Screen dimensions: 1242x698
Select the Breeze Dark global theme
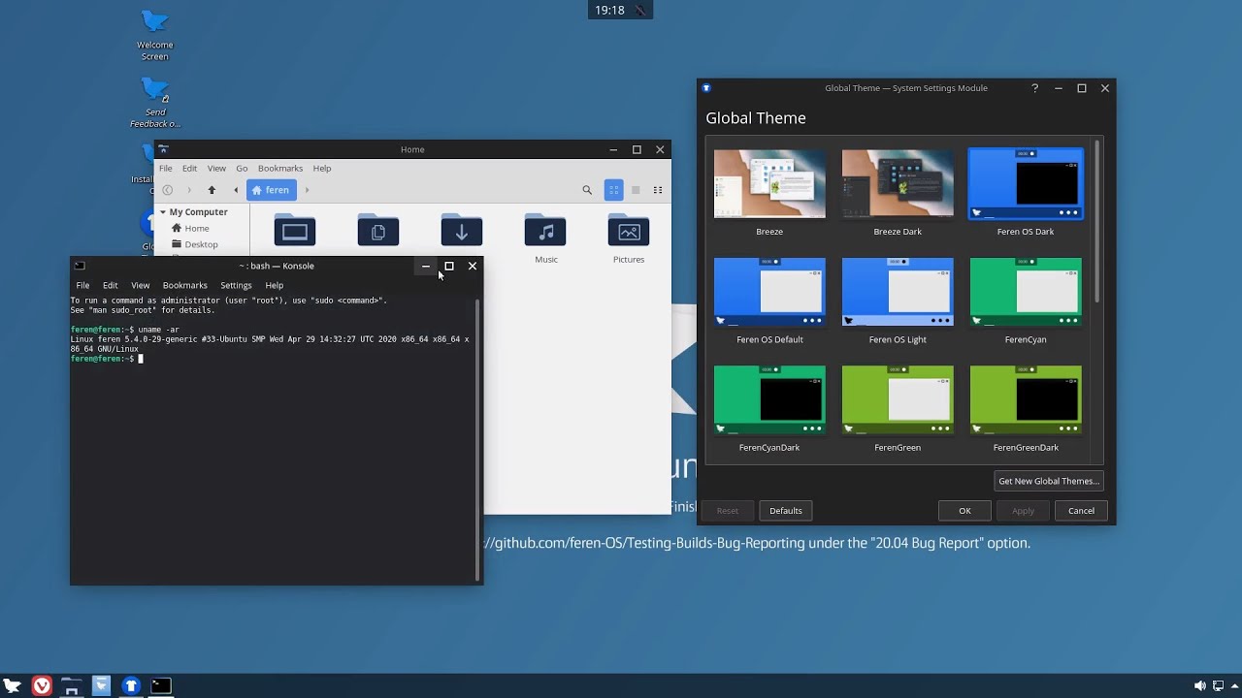point(898,192)
